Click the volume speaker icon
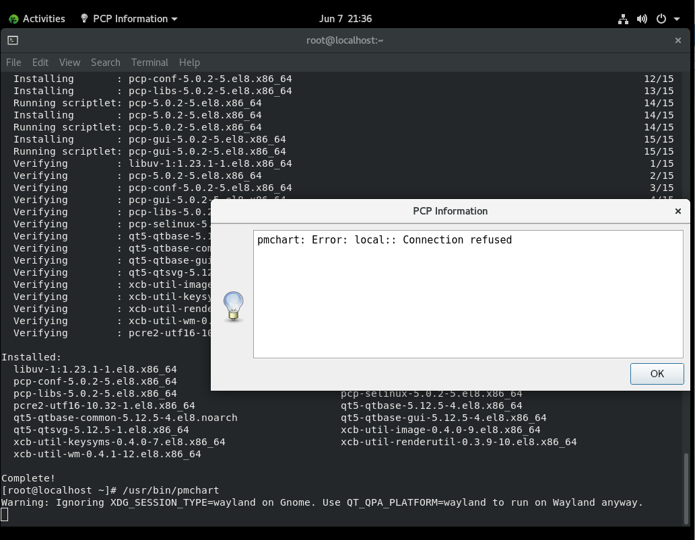Screen dimensions: 695x540 [642, 19]
